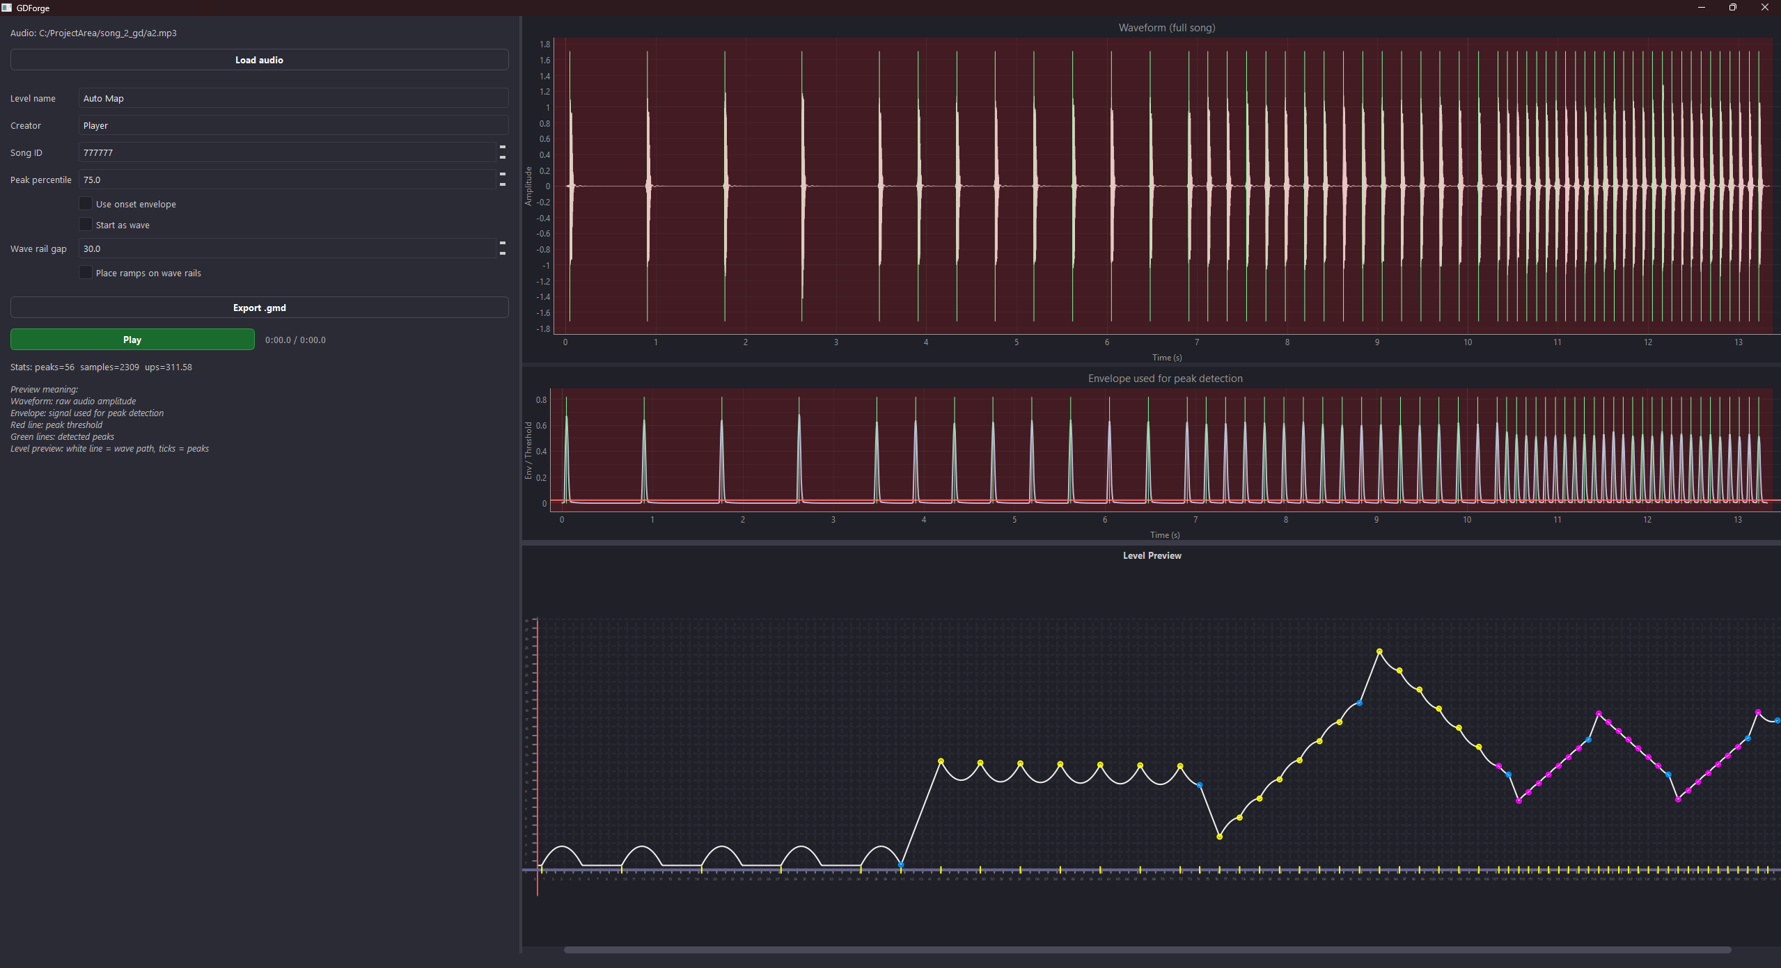Check Place ramps on wave rails
Image resolution: width=1781 pixels, height=968 pixels.
(x=86, y=273)
